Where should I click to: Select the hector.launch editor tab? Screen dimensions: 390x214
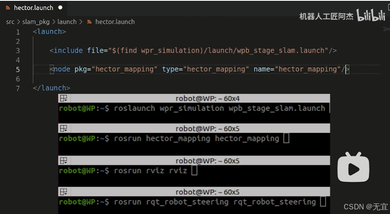click(x=34, y=8)
